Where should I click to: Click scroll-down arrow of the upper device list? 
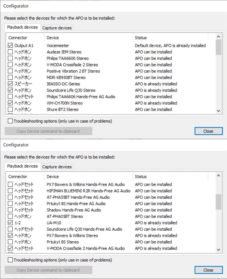pyautogui.click(x=219, y=111)
